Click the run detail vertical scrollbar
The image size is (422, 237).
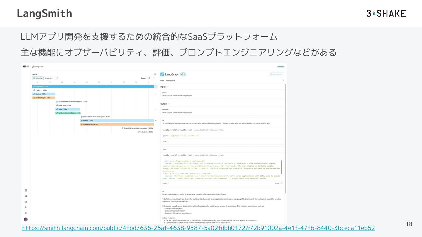286,139
